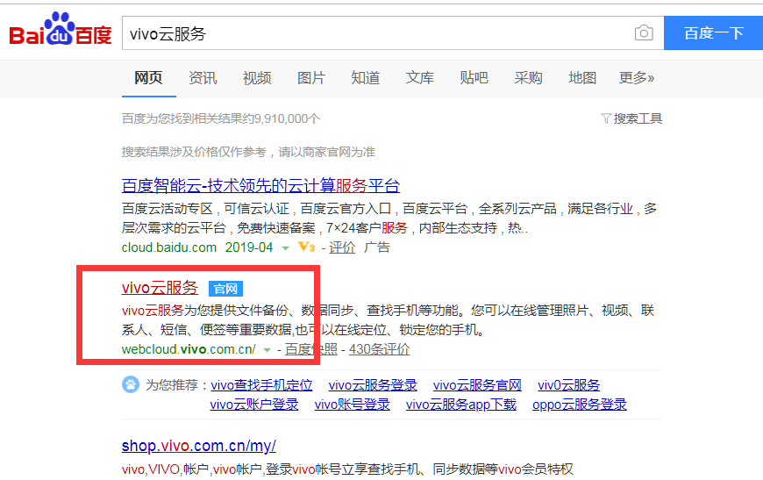Click the 官网 badge next to vivo云服务
This screenshot has width=763, height=480.
(x=225, y=289)
